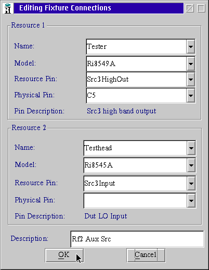Select the Tester text in the Name field

[x=97, y=46]
